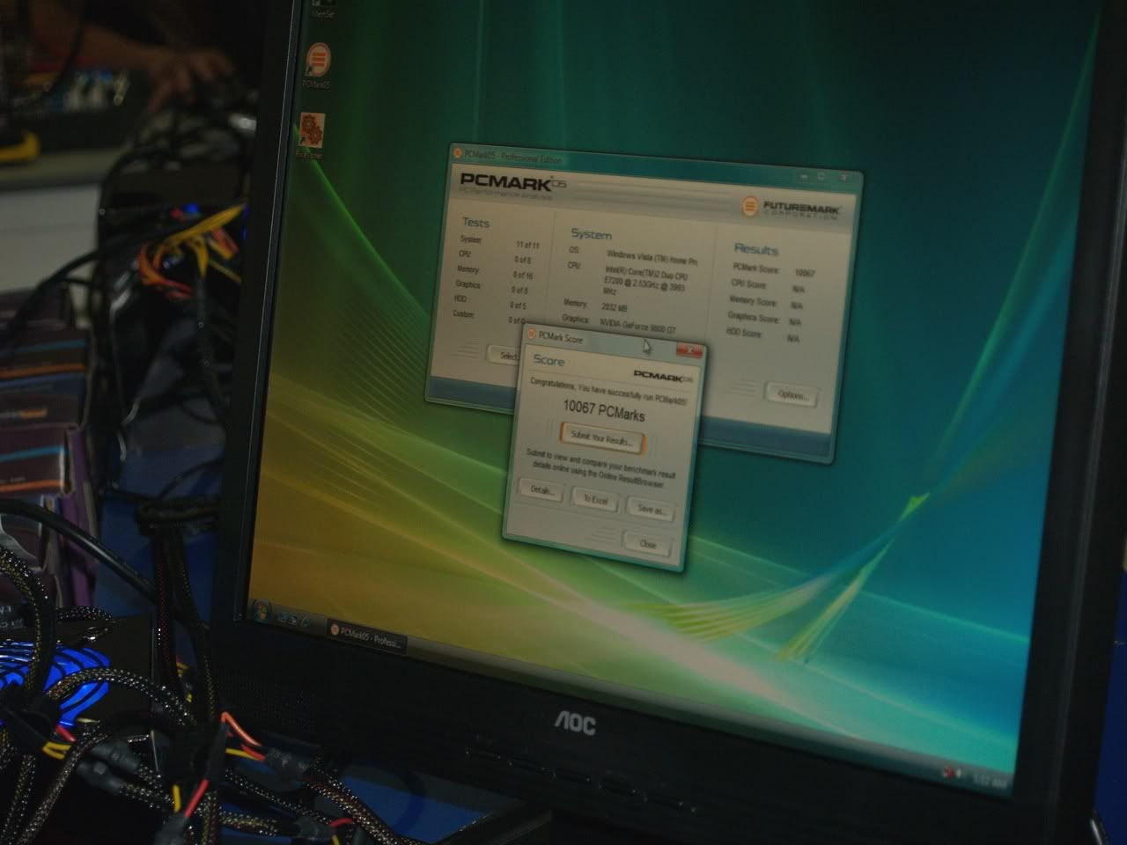
Task: Export results with To Excel button
Action: [595, 499]
